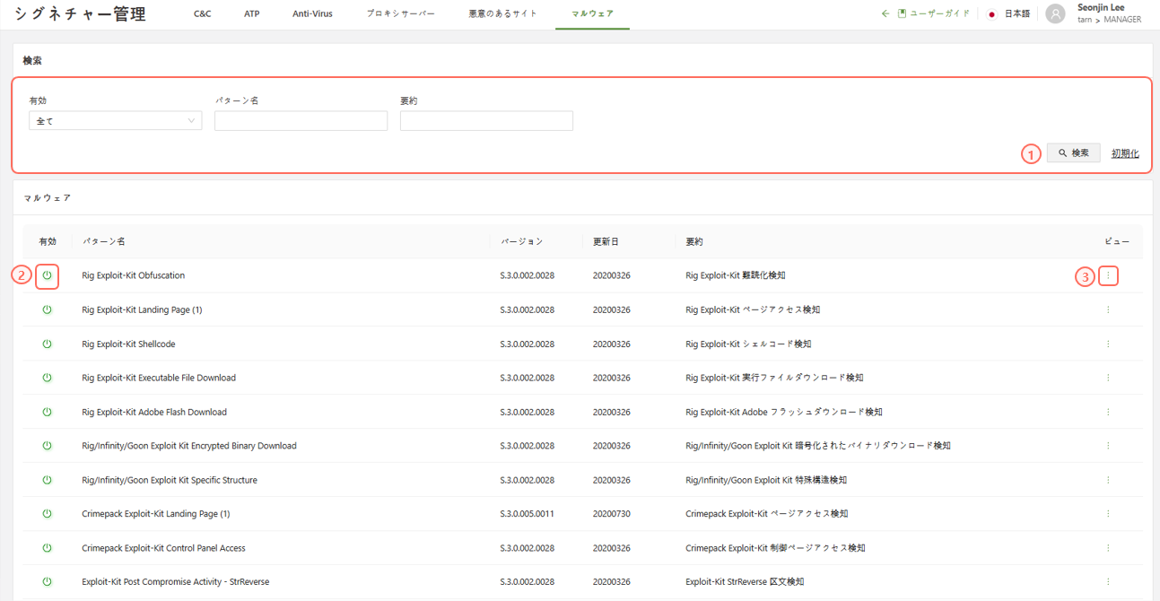Image resolution: width=1160 pixels, height=601 pixels.
Task: Toggle Crimepack Exploit-Kit Landing Page (1) enabled state
Action: coord(48,514)
